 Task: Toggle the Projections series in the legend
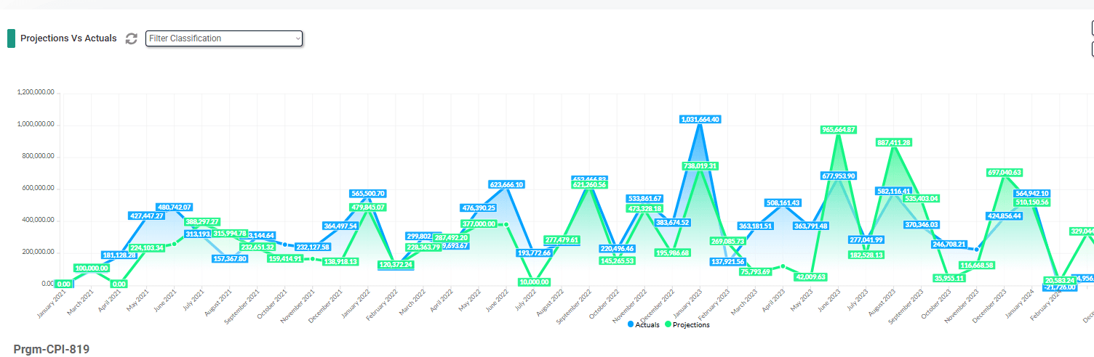[x=687, y=325]
